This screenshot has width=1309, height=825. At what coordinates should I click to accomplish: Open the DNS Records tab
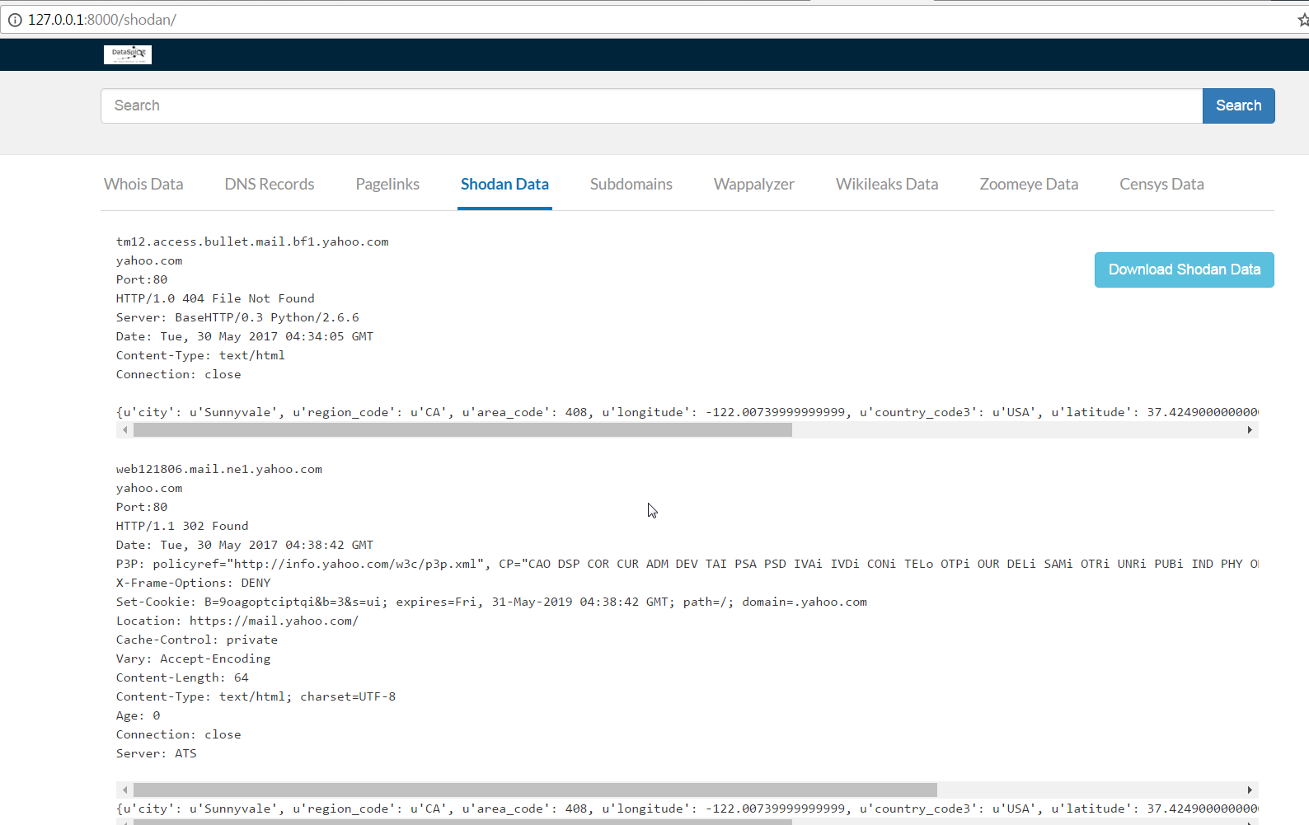click(x=270, y=185)
